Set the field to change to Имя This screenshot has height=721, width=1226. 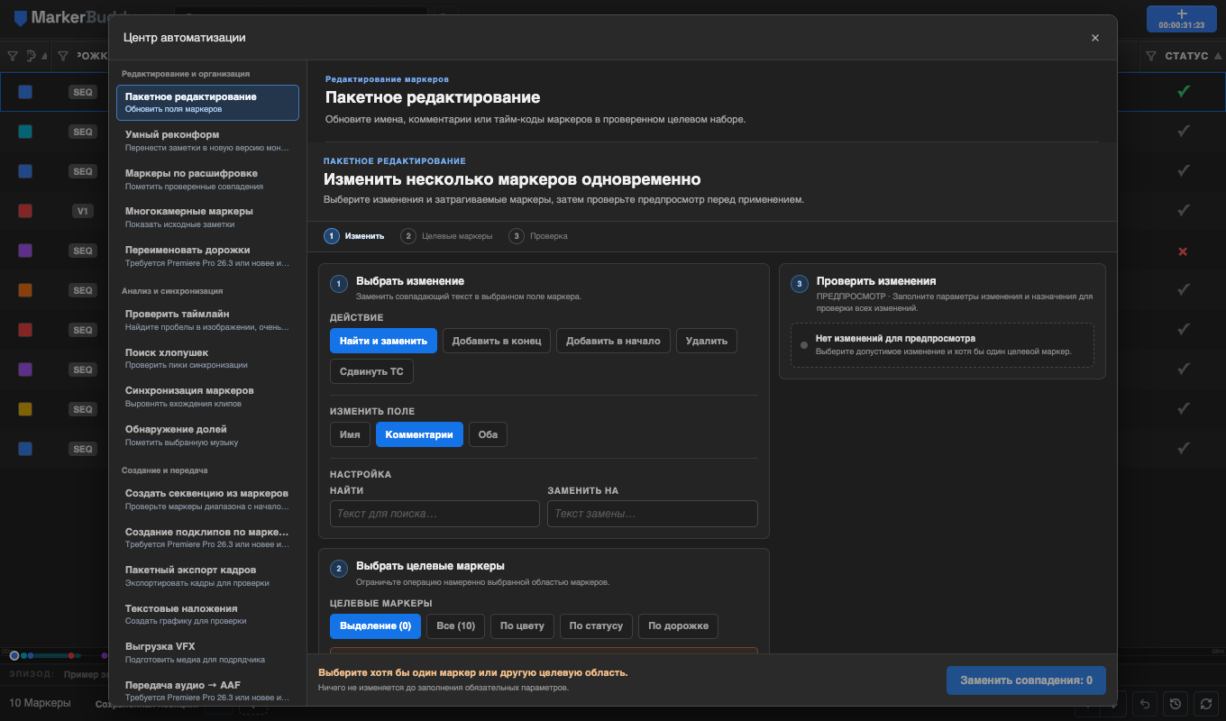tap(350, 434)
